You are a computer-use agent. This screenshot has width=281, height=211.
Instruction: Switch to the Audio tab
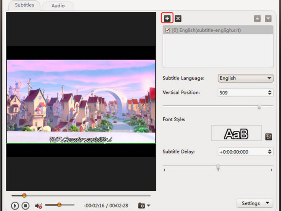58,6
